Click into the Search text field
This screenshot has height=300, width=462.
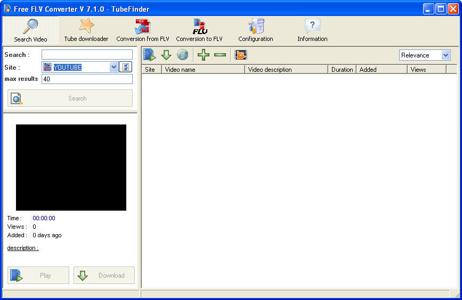point(87,55)
